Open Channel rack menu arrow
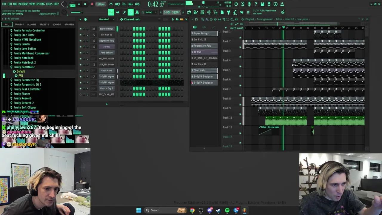This screenshot has width=382, height=215. (80, 19)
